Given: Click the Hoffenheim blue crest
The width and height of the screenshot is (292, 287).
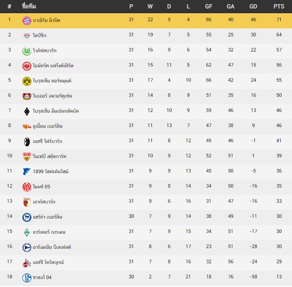Looking at the screenshot, I should pyautogui.click(x=27, y=172).
